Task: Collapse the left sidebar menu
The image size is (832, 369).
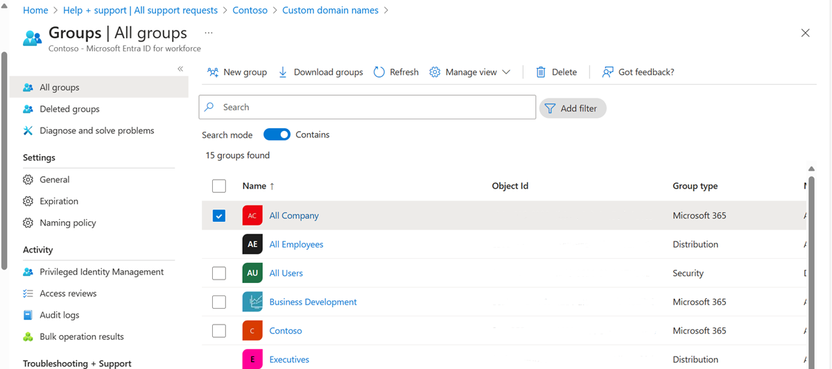Action: coord(180,69)
